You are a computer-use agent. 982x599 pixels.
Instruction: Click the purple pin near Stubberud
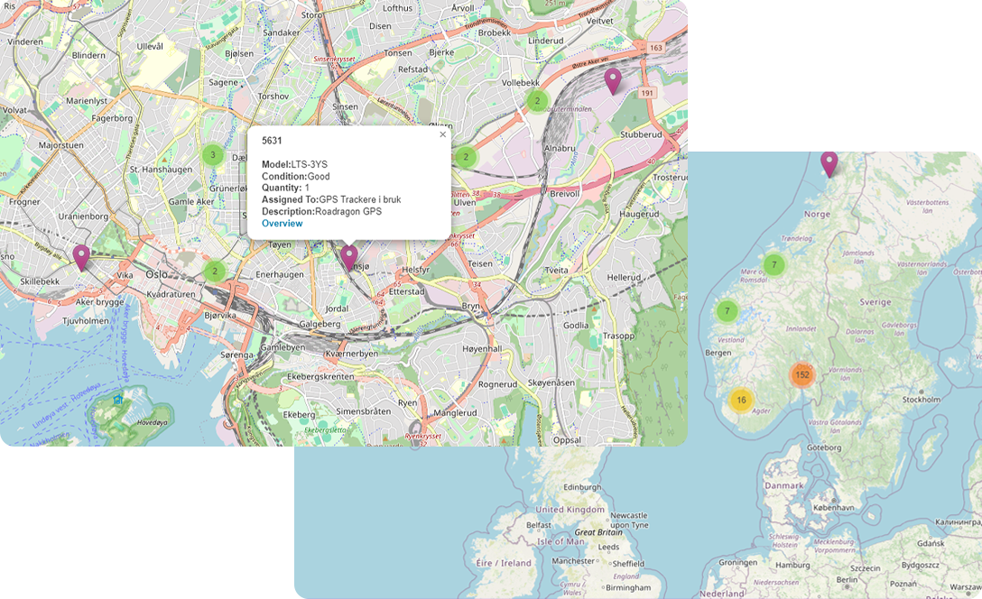tap(613, 80)
